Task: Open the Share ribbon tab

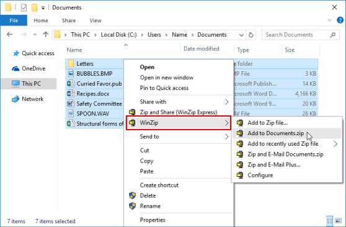Action: point(69,20)
